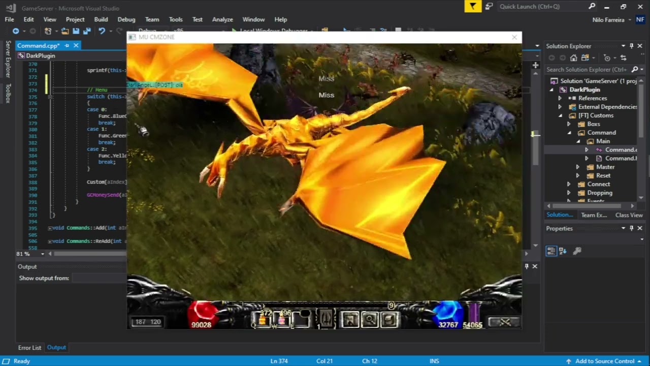650x366 pixels.
Task: Pin the Command.cpp tab
Action: pos(66,46)
